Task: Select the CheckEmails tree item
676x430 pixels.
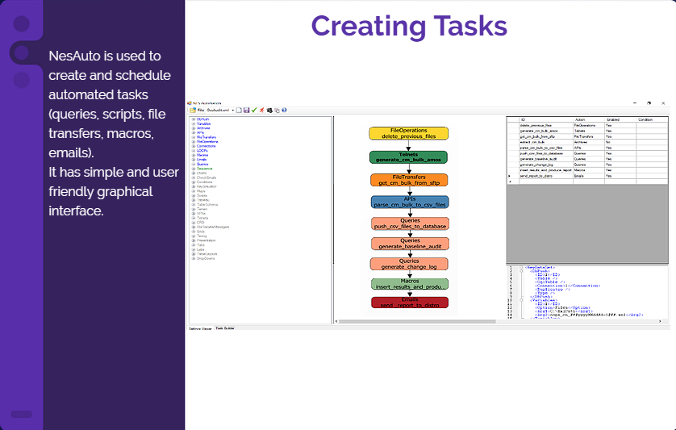Action: (207, 177)
